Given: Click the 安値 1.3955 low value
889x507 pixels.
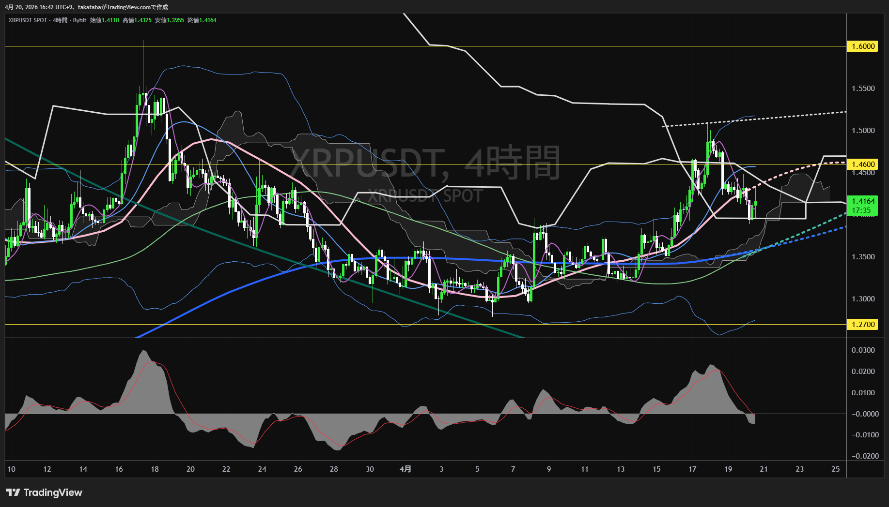Looking at the screenshot, I should tap(170, 20).
